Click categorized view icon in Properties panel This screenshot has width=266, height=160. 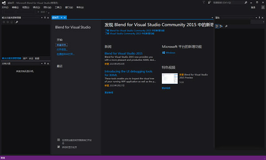coord(217,26)
